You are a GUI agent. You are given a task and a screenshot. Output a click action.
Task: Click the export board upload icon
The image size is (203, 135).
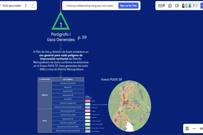[x=33, y=6]
